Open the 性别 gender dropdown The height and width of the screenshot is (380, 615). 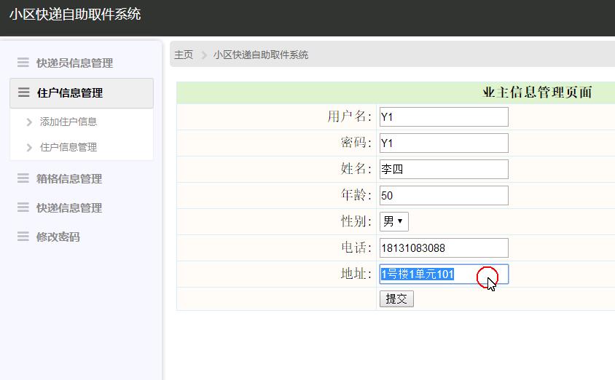coord(393,221)
